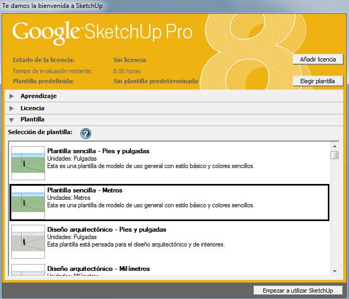This screenshot has height=299, width=349.
Task: Choose the Diseño arquitectónico - Milímetros title
Action: [99, 269]
